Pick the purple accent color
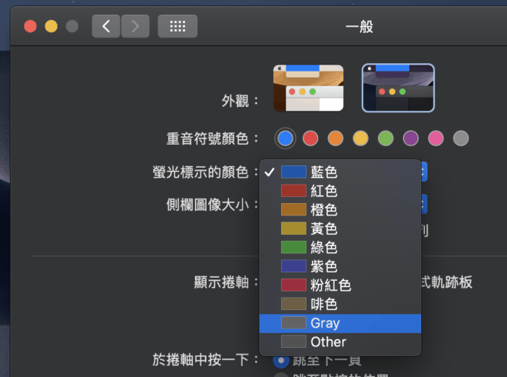Screen dimensions: 507x377 (411, 138)
